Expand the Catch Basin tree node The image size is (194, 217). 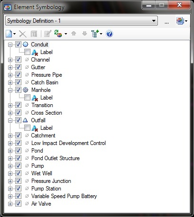coord(10,82)
